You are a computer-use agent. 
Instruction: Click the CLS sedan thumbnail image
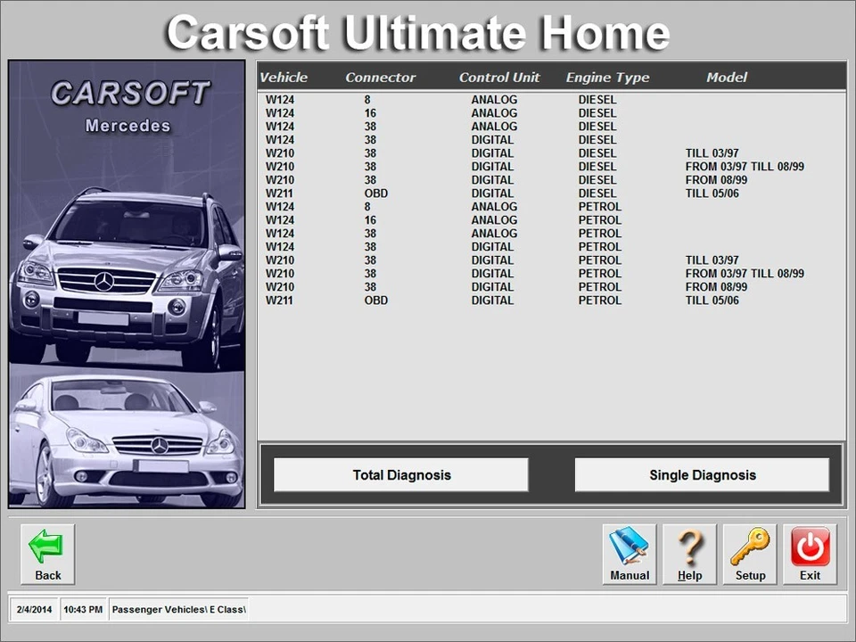[x=126, y=437]
